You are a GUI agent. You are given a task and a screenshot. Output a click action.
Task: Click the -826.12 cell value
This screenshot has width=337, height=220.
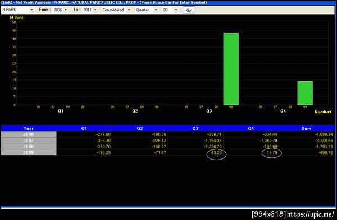159,141
